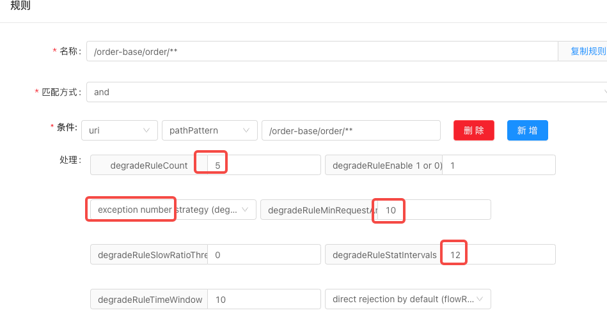Click the chevron of the flow rejection dropdown
The width and height of the screenshot is (607, 315).
(x=480, y=299)
